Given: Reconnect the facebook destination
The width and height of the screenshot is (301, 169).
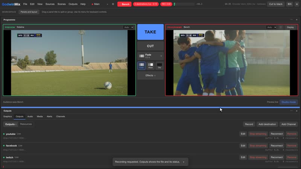Looking at the screenshot, I should click(x=277, y=146).
